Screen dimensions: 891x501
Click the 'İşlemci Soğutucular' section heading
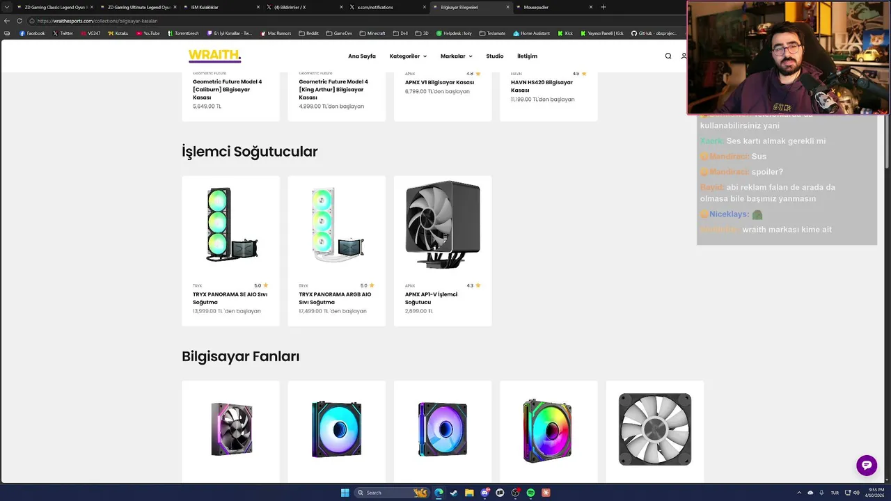click(x=249, y=152)
